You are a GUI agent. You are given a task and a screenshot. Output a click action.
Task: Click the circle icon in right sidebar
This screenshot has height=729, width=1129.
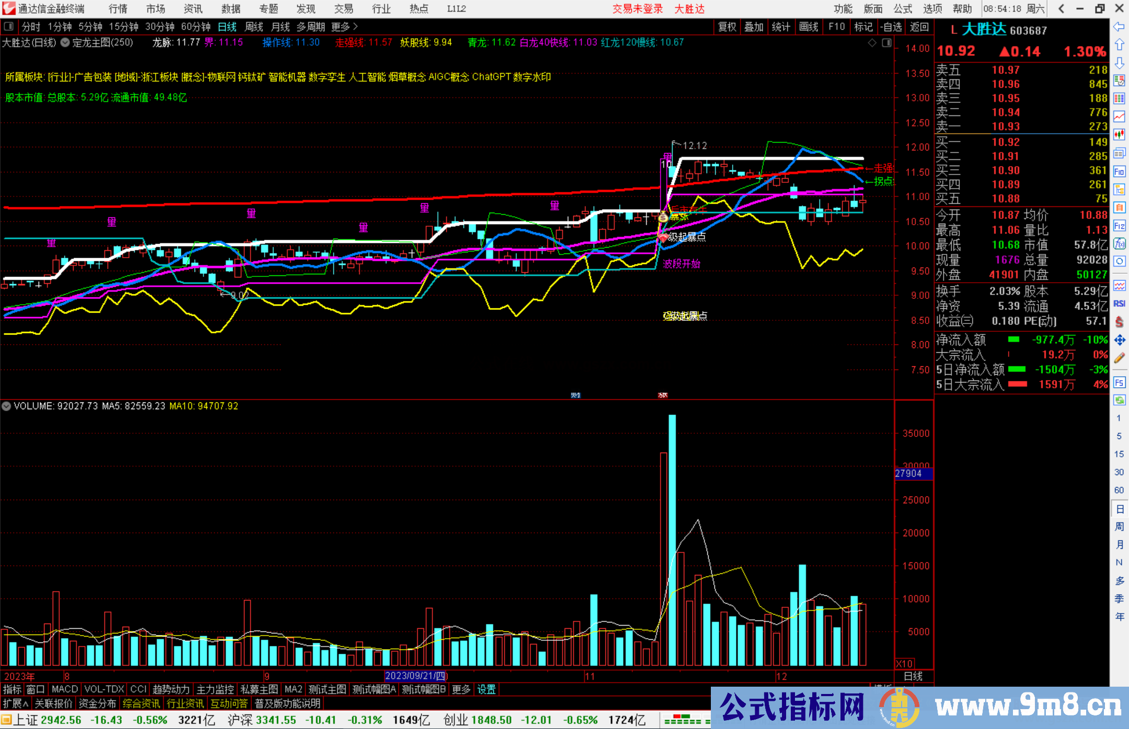coord(1119,261)
